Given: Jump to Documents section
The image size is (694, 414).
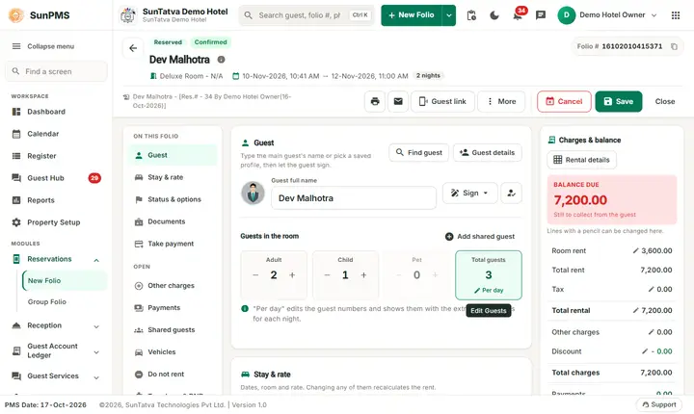Looking at the screenshot, I should [x=173, y=221].
